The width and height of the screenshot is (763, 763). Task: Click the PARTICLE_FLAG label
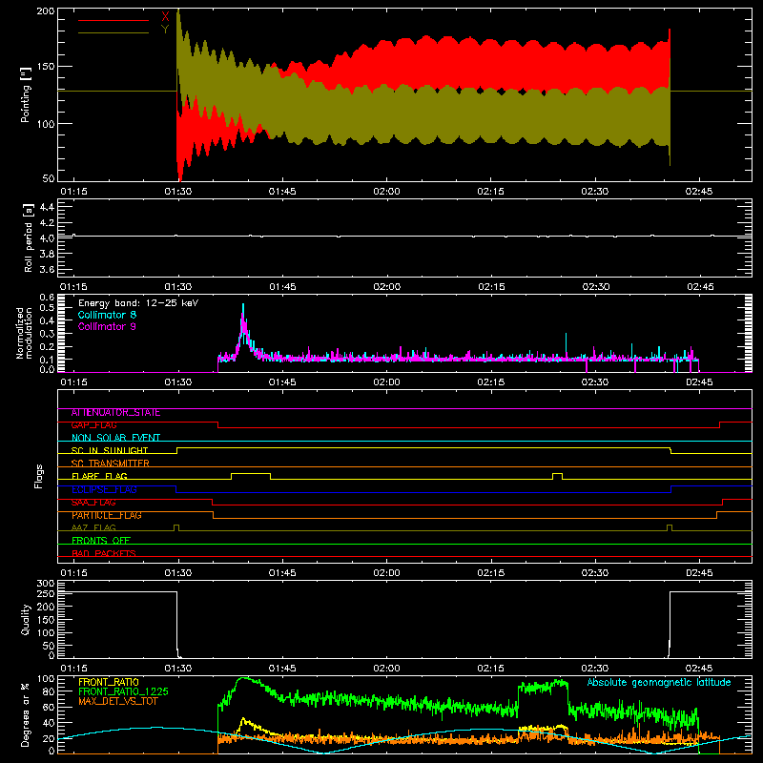(107, 515)
